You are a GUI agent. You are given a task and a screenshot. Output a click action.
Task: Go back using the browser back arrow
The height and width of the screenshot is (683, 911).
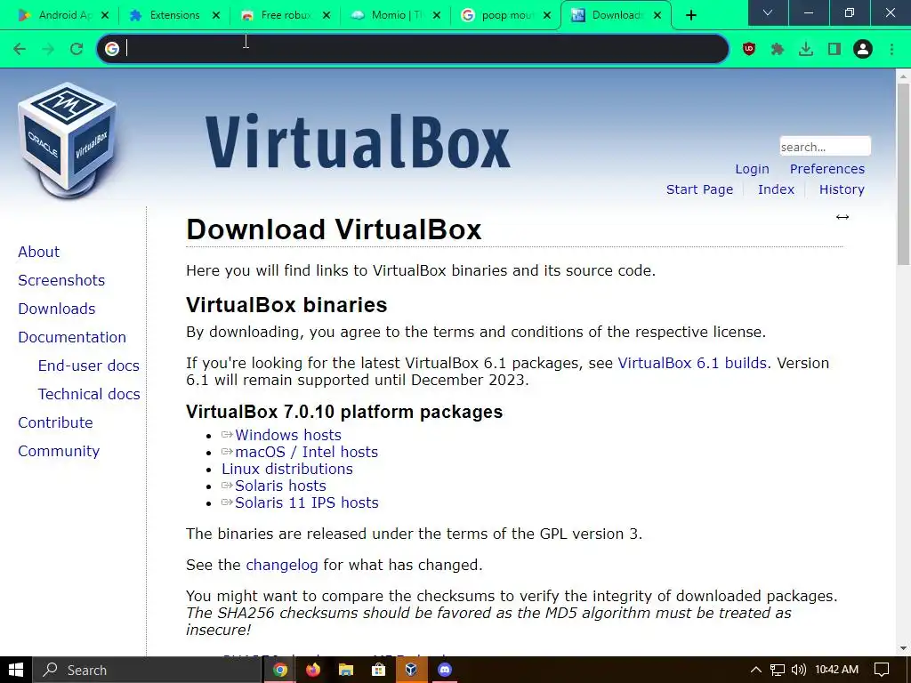[x=20, y=50]
